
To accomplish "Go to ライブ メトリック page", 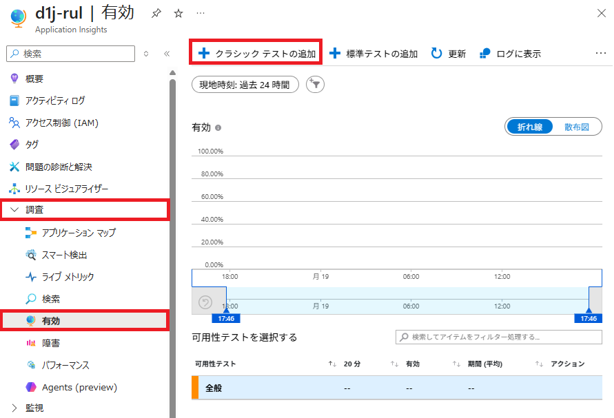I will (68, 277).
